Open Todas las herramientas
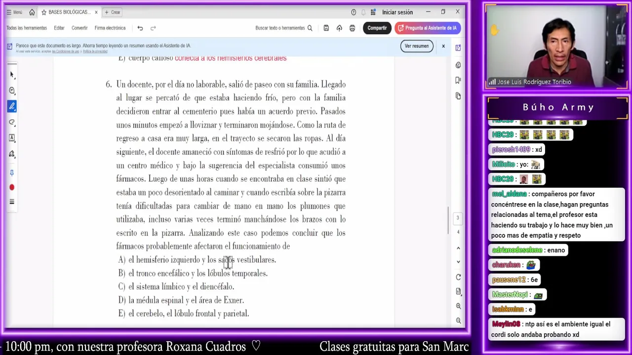The height and width of the screenshot is (355, 632). pyautogui.click(x=27, y=28)
